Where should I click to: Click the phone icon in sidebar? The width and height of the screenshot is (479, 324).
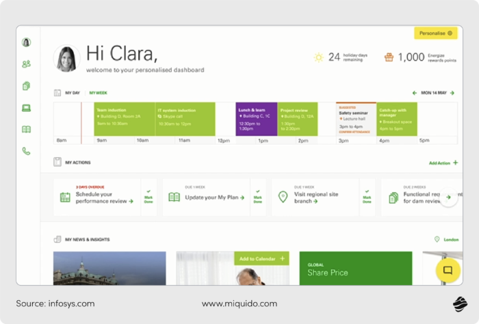(x=26, y=151)
